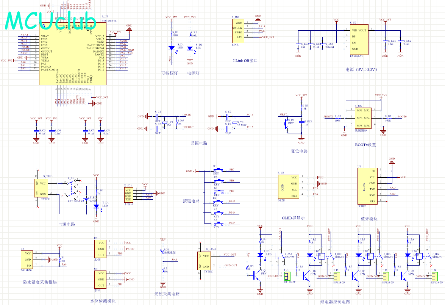The image size is (445, 305).
Task: Select the green KF128-2P terminal J_J4
Action: (434, 276)
